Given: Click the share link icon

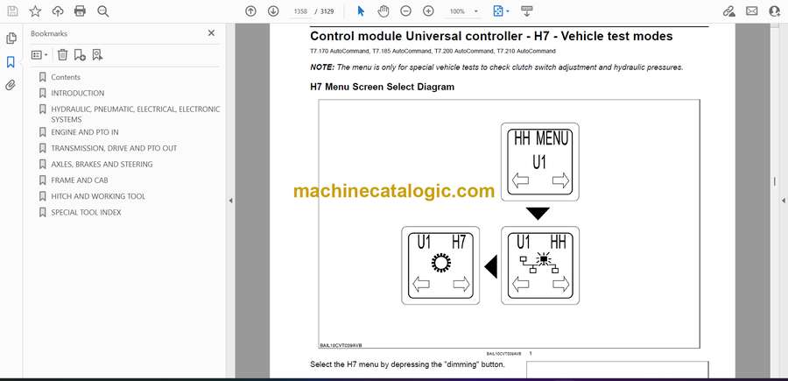Looking at the screenshot, I should (x=728, y=11).
